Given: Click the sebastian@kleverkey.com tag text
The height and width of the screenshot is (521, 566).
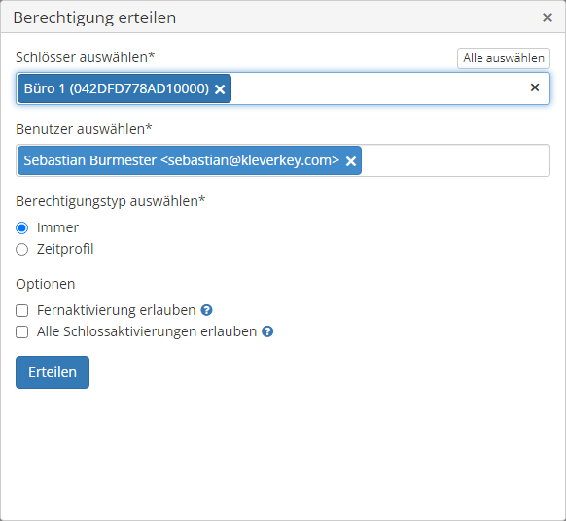Looking at the screenshot, I should click(250, 160).
